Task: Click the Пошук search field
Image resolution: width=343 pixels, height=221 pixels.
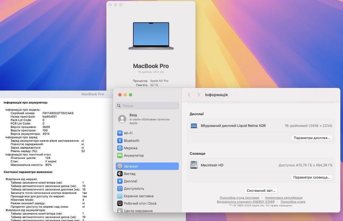Action: tap(147, 106)
